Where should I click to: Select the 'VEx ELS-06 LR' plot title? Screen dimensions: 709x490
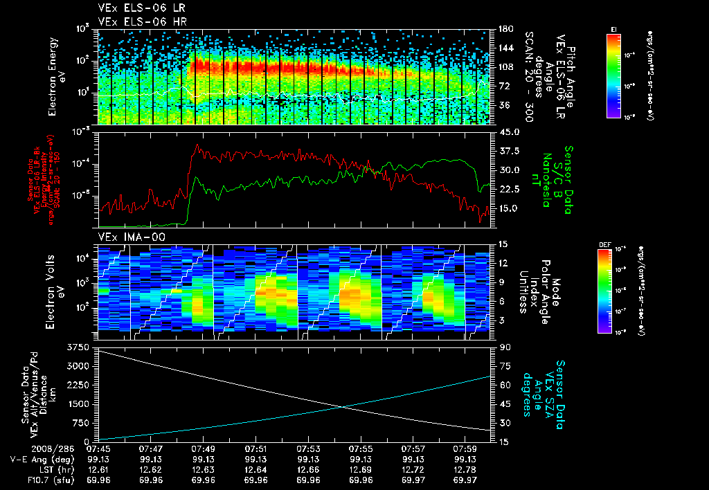[x=141, y=8]
